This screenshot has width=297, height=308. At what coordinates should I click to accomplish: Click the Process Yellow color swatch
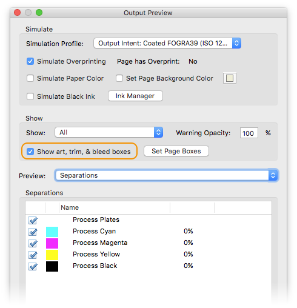[52, 255]
